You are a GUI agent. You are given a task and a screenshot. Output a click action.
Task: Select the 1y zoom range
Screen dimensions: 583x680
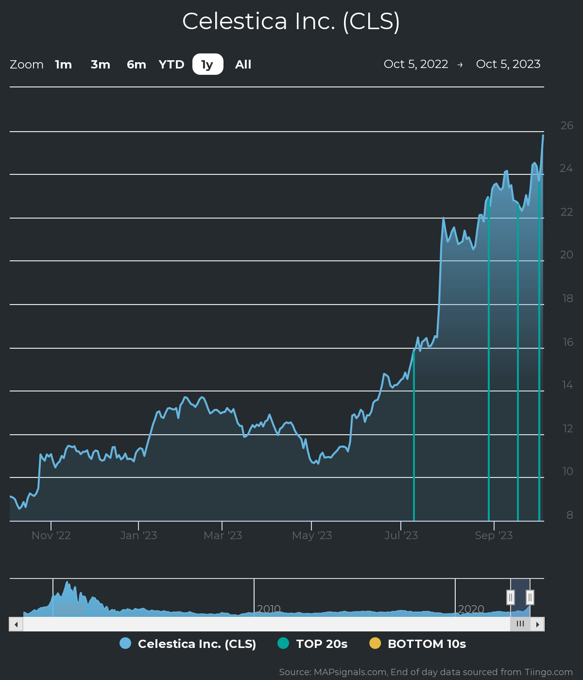tap(207, 64)
